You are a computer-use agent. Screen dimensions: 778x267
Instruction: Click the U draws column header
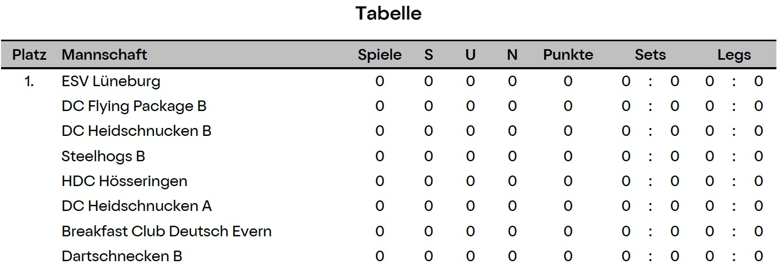(x=470, y=55)
